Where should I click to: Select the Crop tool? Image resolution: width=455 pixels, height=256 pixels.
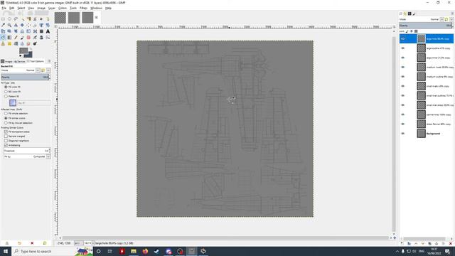coord(35,26)
